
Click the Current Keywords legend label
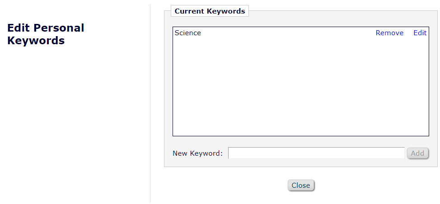(x=210, y=11)
